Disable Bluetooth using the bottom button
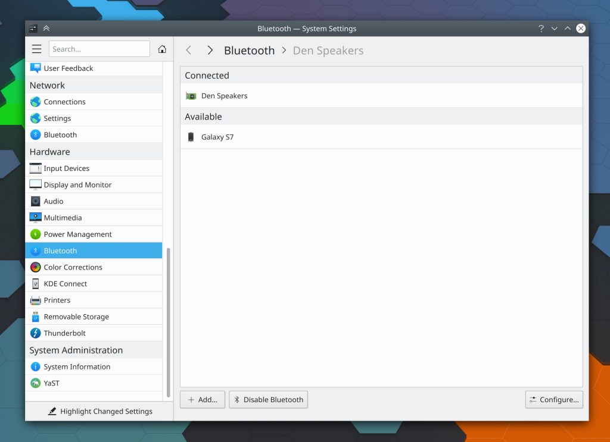The image size is (610, 442). tap(268, 400)
